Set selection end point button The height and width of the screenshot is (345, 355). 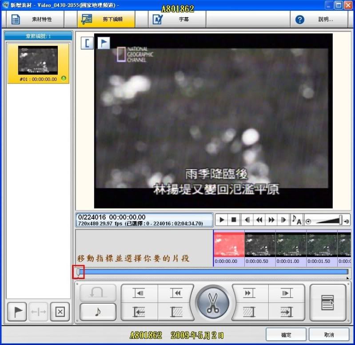tap(250, 312)
